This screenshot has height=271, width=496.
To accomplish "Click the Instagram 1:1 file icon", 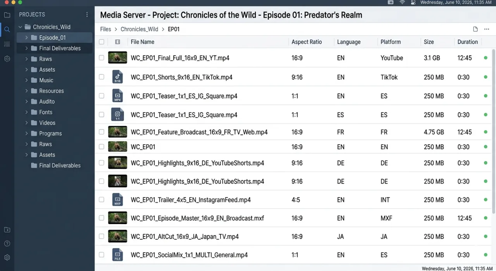I will (117, 114).
